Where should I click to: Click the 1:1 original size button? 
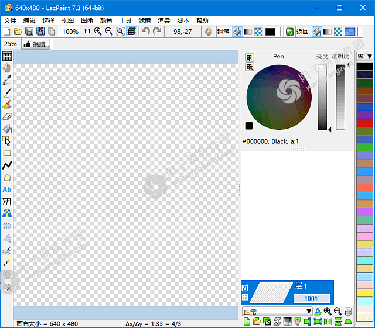point(87,32)
